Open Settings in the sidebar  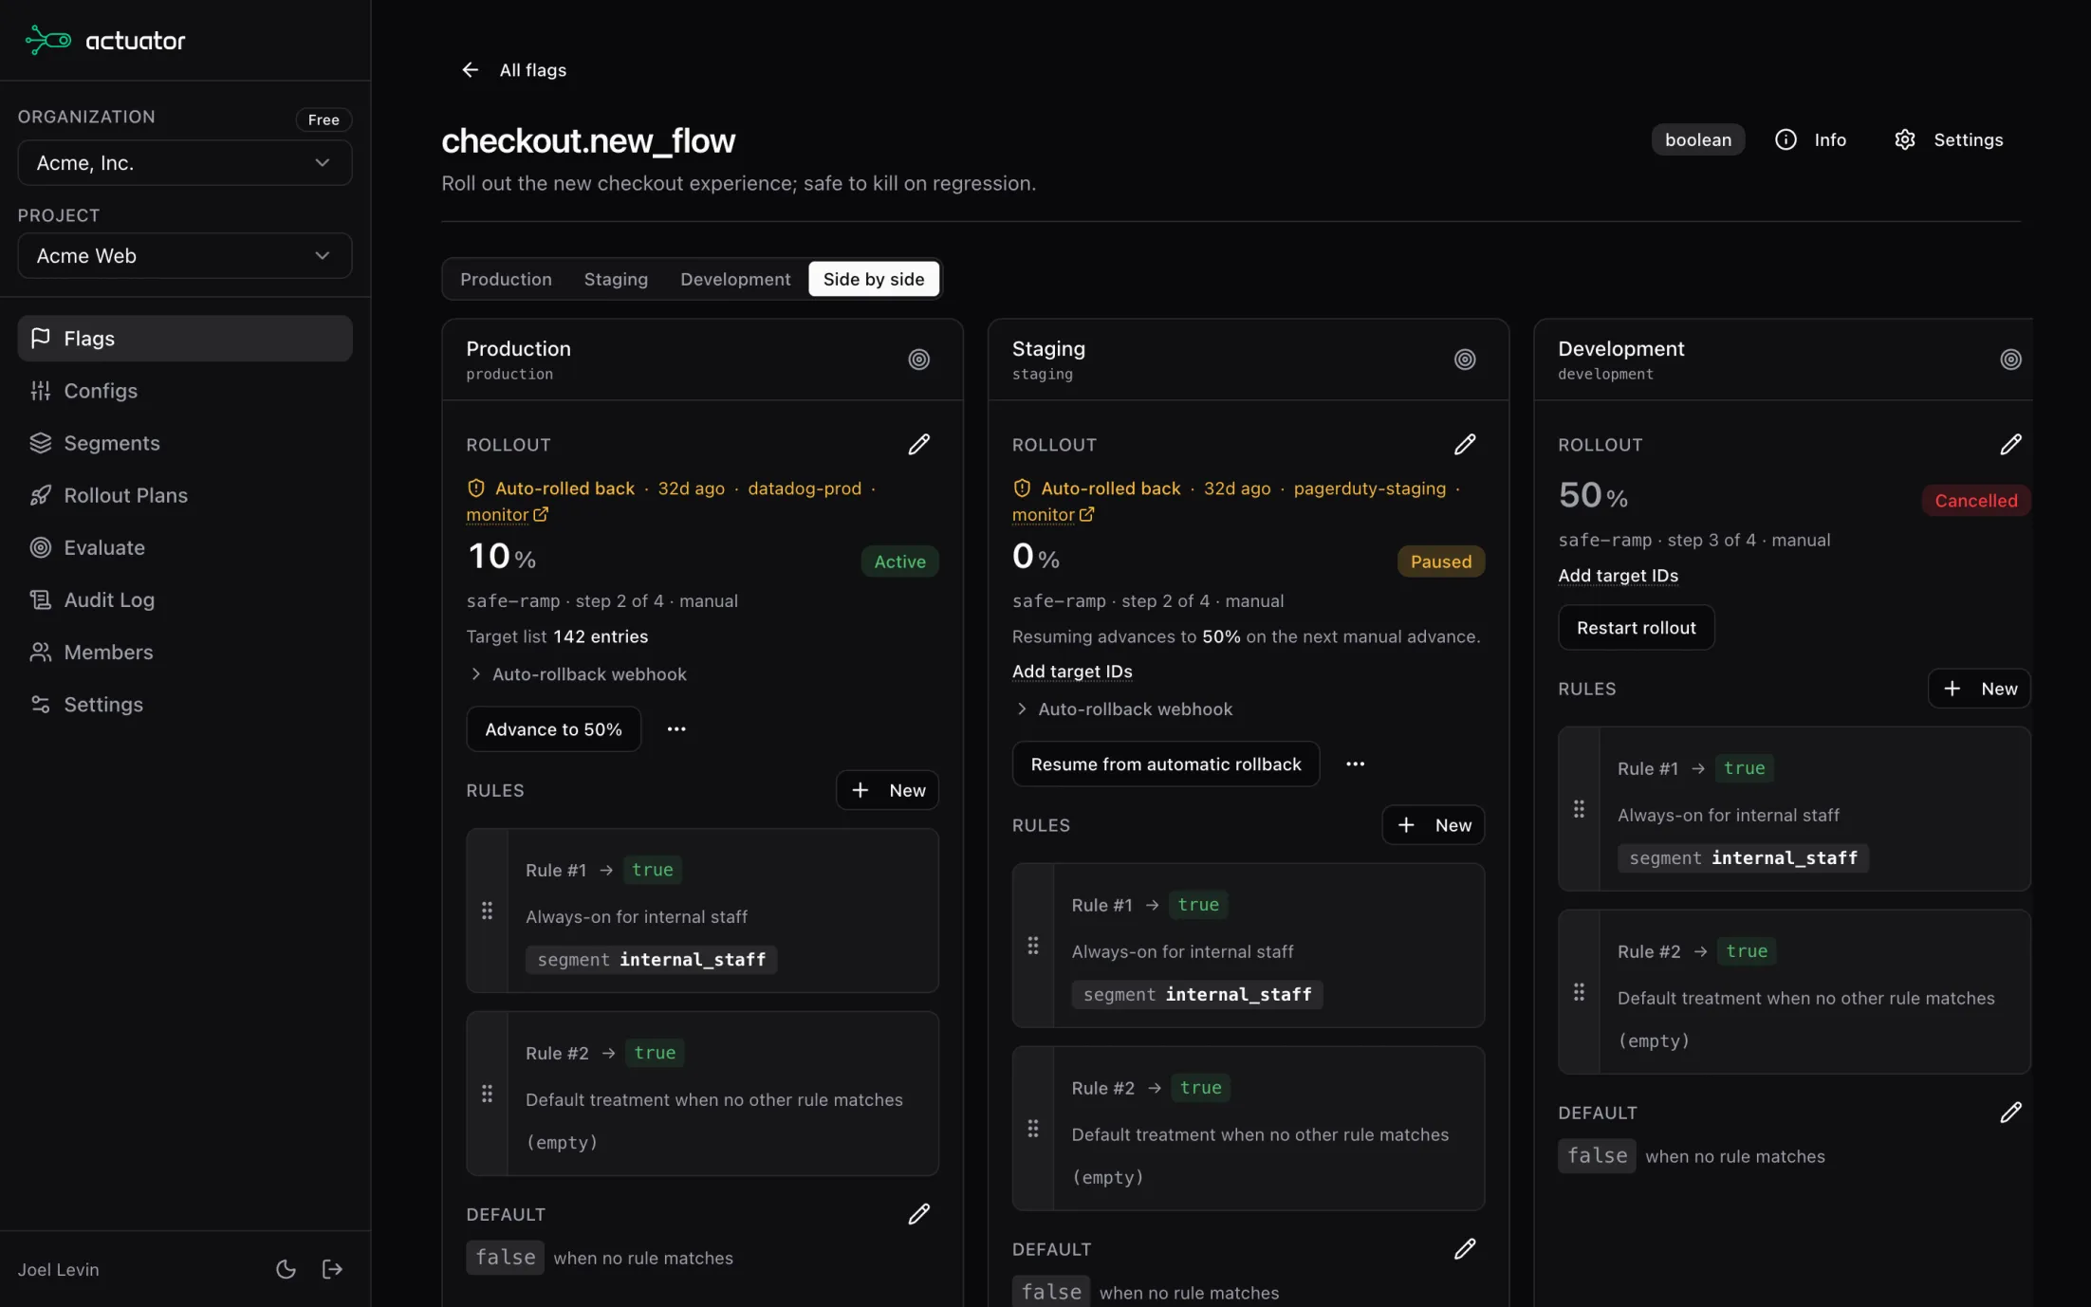click(185, 704)
